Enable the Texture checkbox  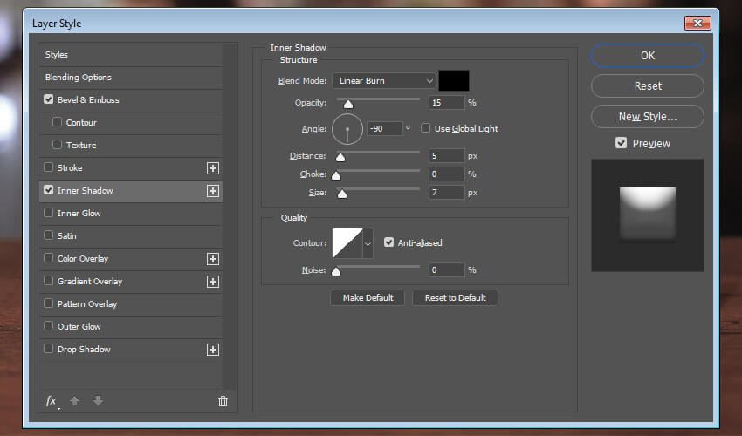[x=58, y=145]
